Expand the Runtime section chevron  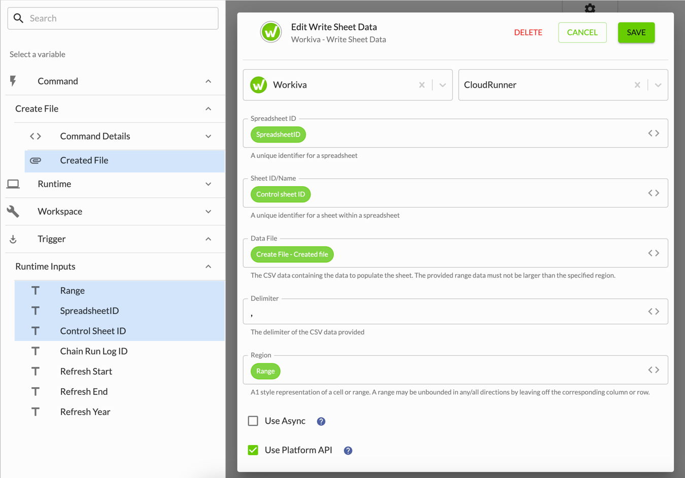click(208, 184)
